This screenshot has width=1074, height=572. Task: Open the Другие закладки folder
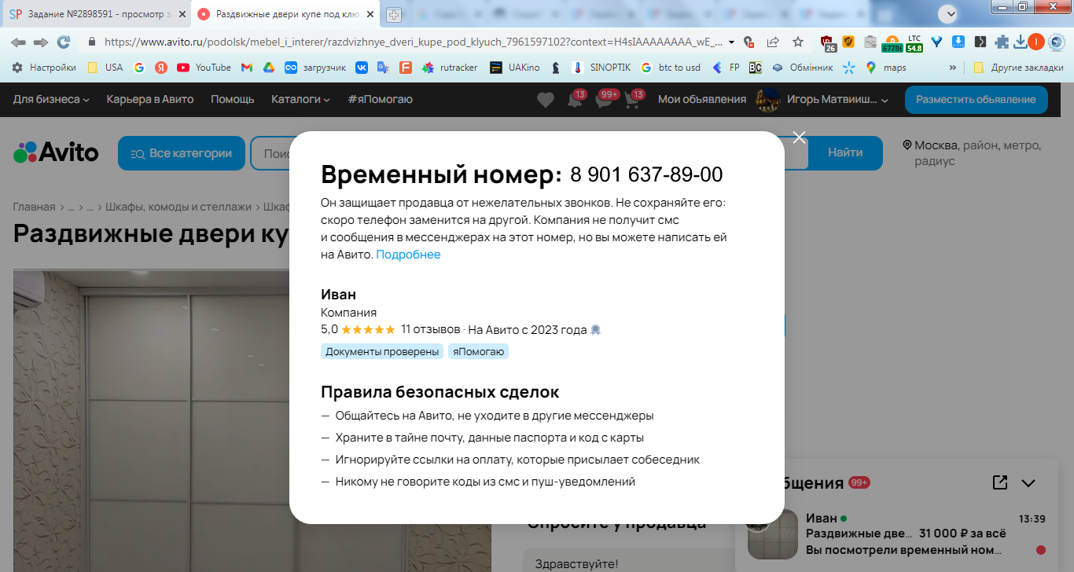coord(1018,68)
